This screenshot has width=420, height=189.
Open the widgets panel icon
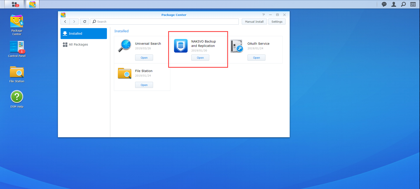coord(413,4)
